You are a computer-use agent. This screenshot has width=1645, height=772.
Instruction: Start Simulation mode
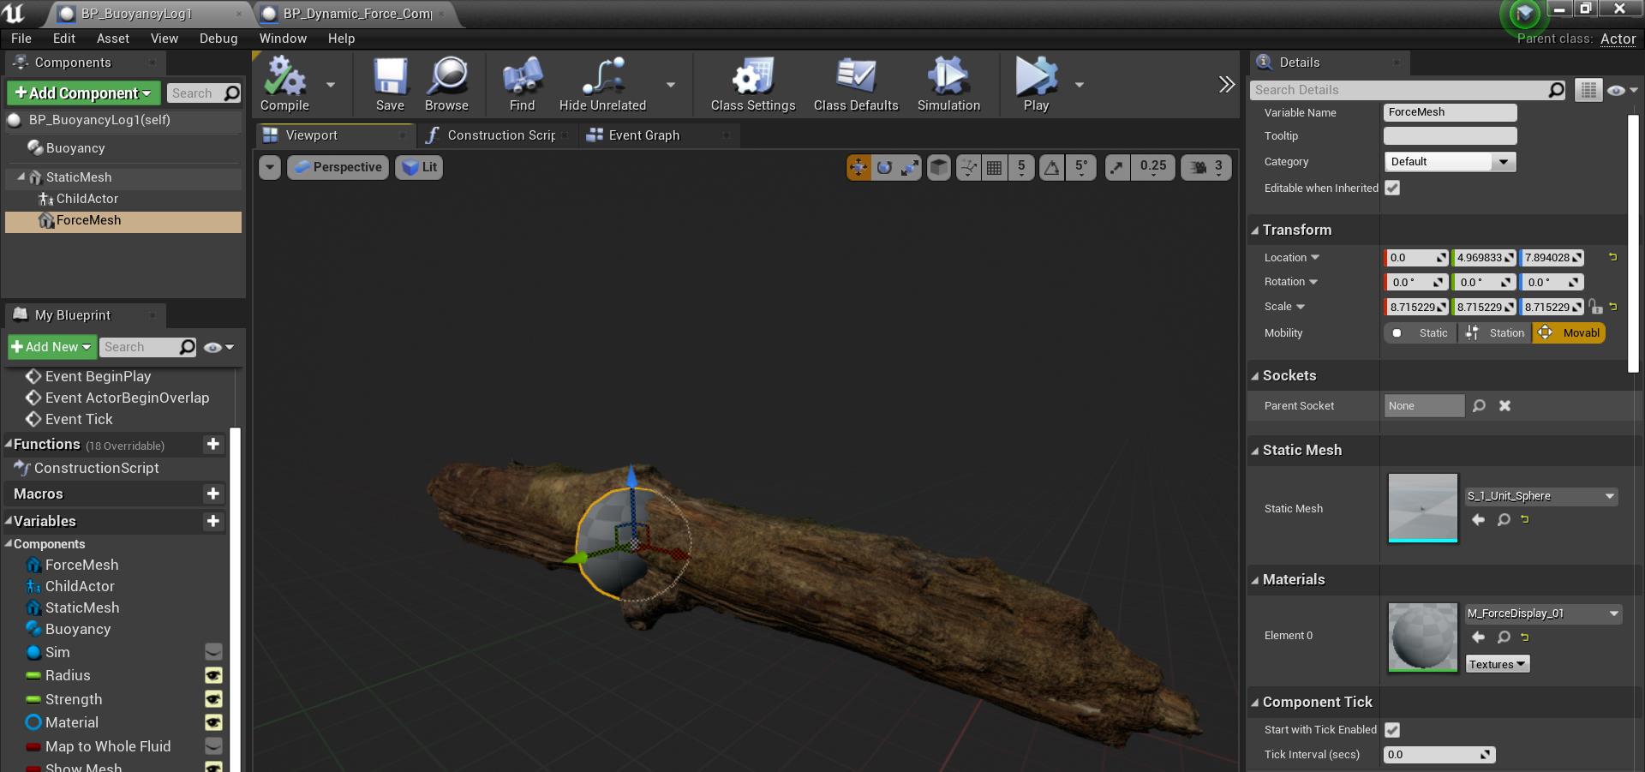click(x=948, y=84)
